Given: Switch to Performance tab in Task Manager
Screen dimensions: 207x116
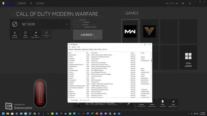Looking at the screenshot, I should click(78, 49).
